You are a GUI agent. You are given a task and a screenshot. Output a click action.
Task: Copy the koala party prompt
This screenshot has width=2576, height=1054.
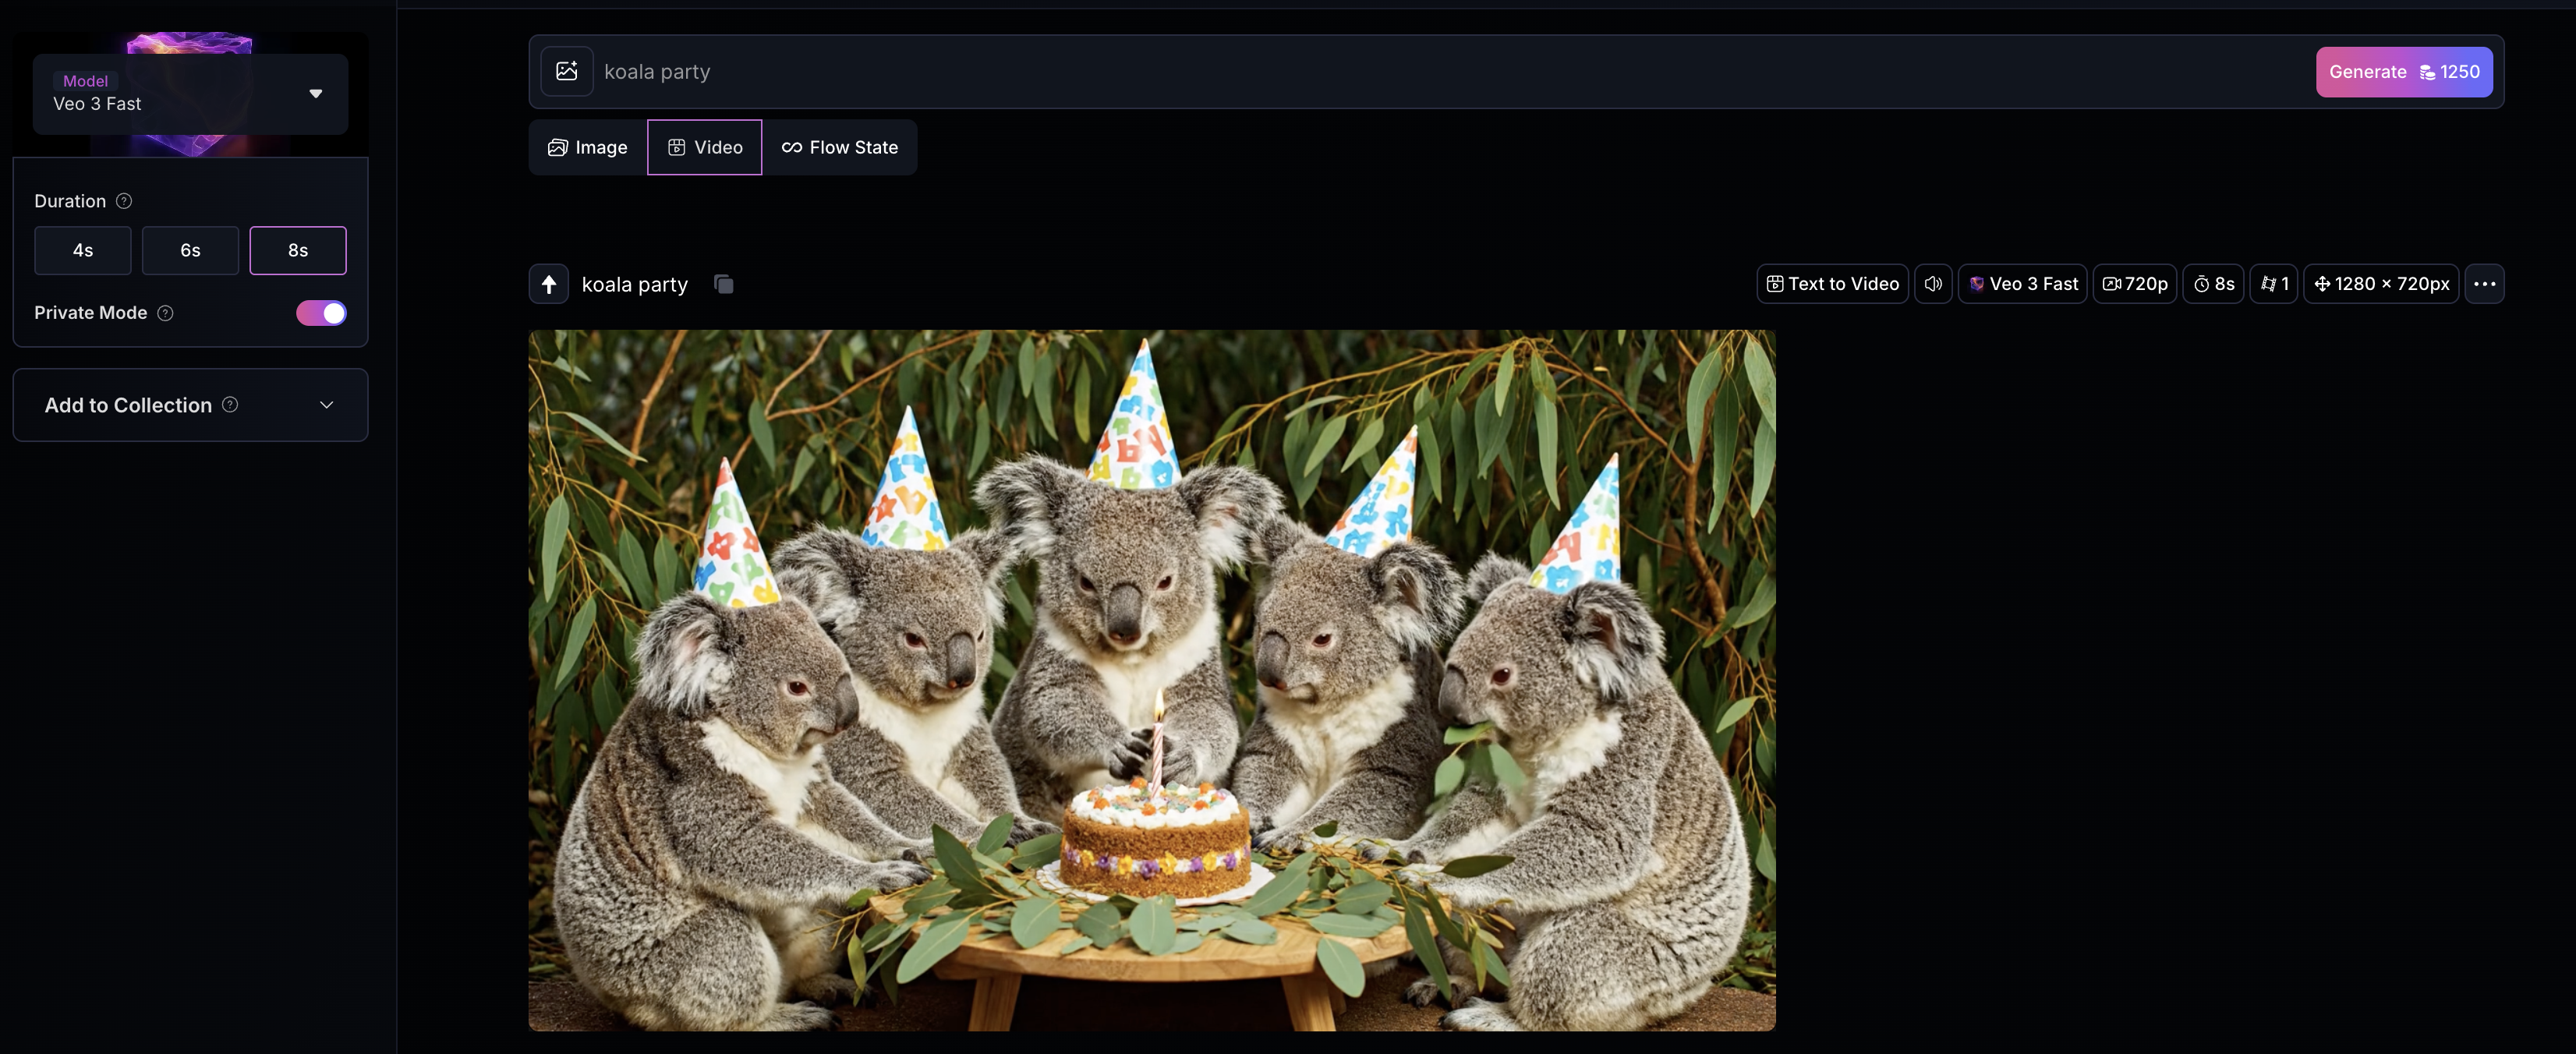pos(724,284)
